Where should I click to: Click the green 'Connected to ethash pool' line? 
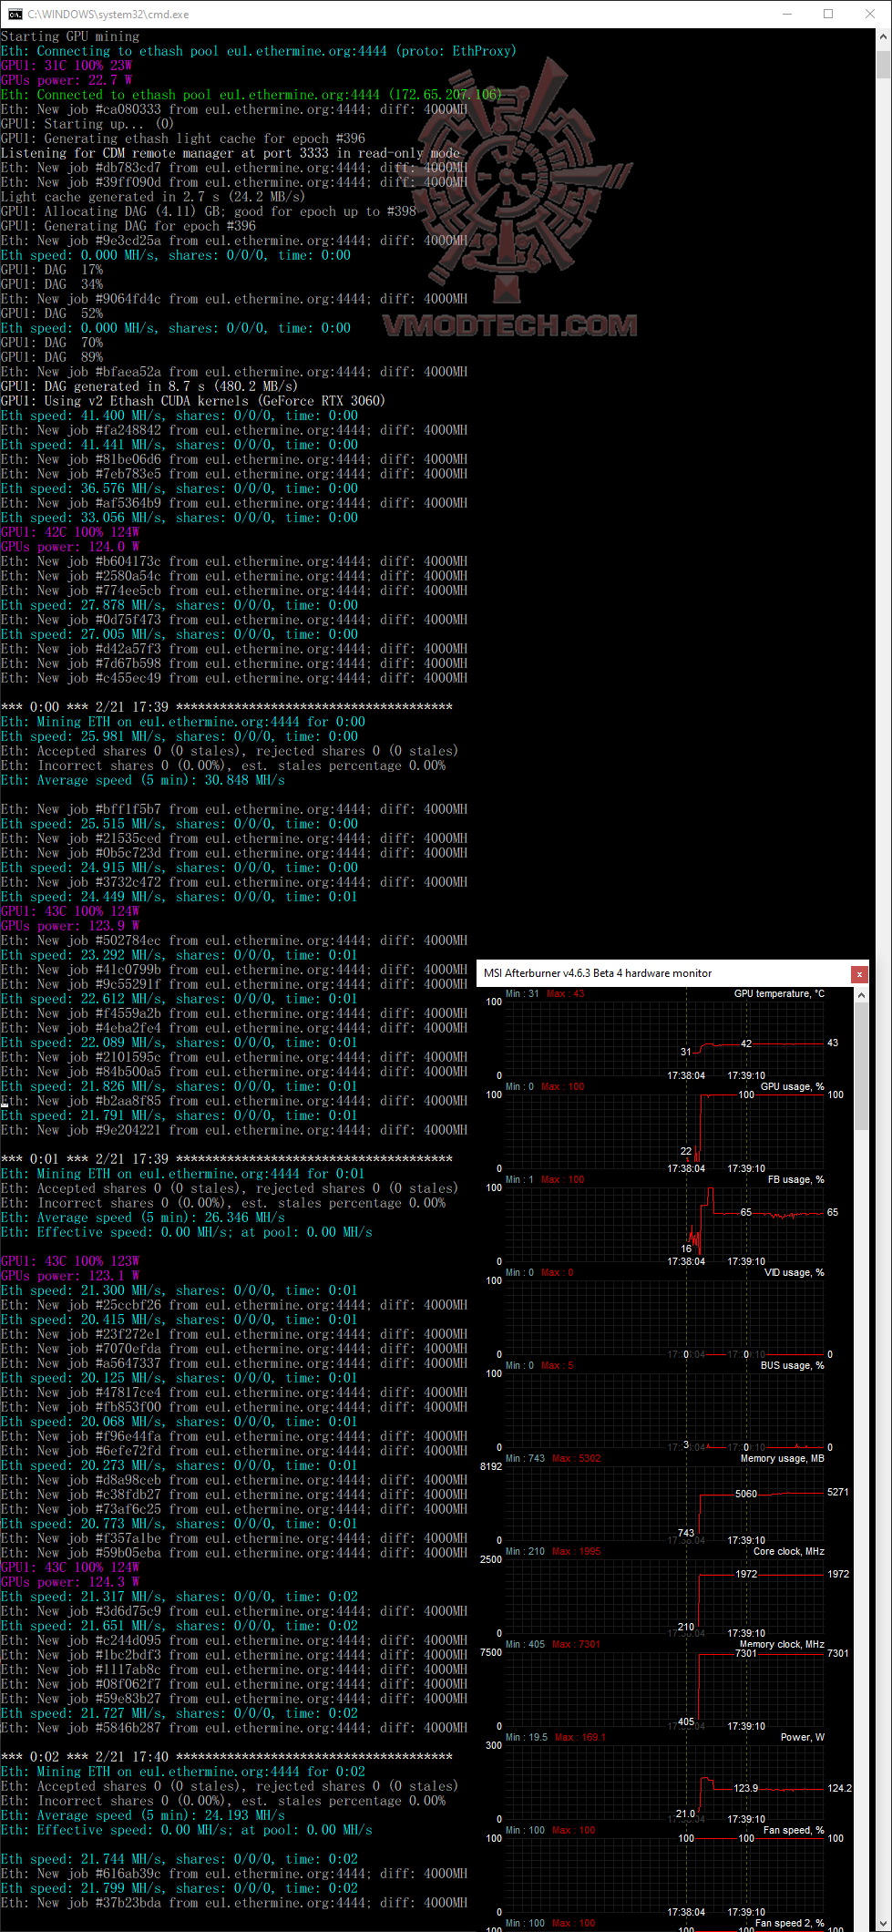(x=251, y=95)
